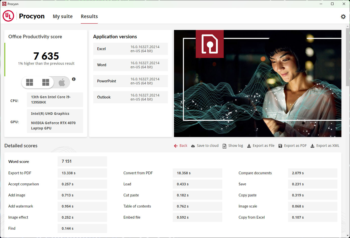This screenshot has height=238, width=350.
Task: Click the "Copy paste" label
Action: point(247,195)
